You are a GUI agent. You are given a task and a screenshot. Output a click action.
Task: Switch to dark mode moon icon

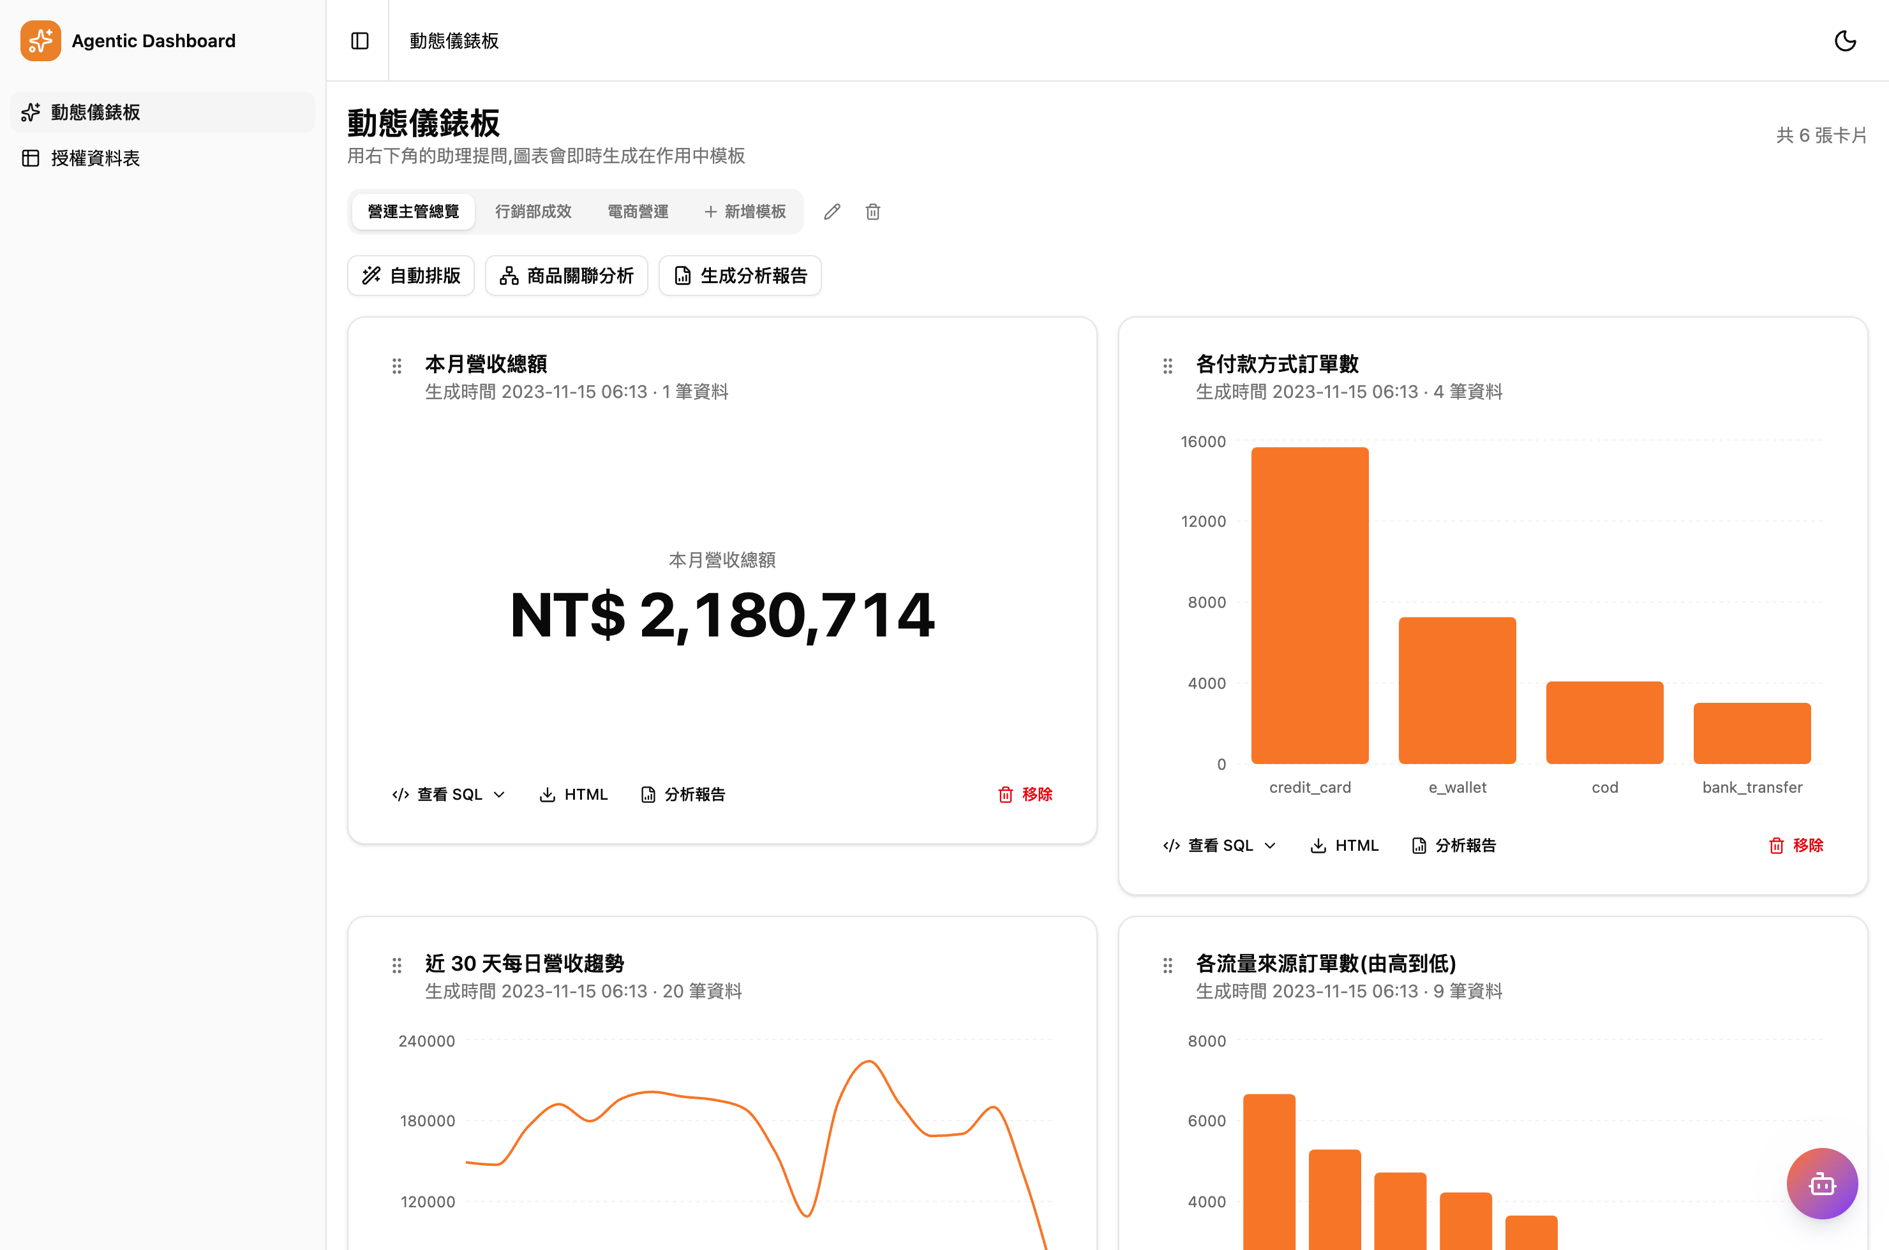1845,41
